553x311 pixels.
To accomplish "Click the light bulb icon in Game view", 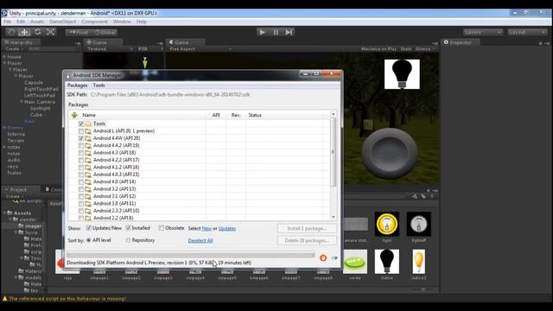I will (x=402, y=74).
